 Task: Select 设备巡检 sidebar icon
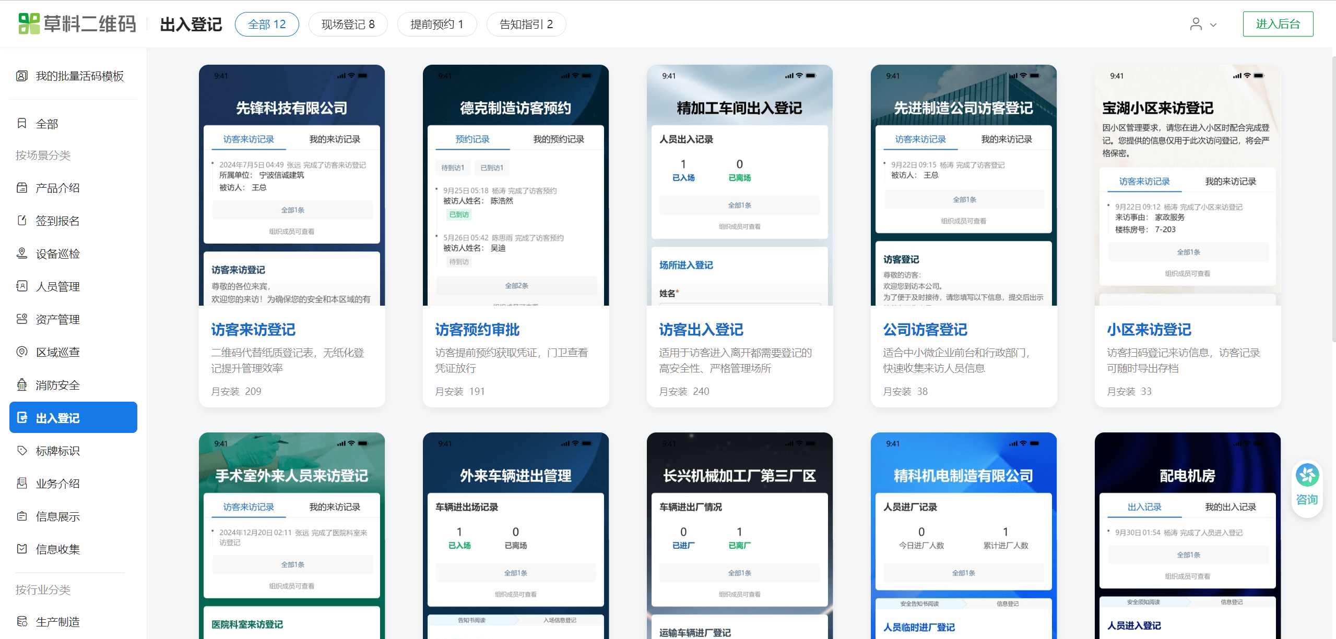pyautogui.click(x=22, y=254)
